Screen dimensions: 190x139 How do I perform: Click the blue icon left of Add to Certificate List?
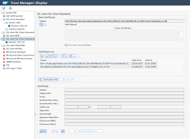63,131
